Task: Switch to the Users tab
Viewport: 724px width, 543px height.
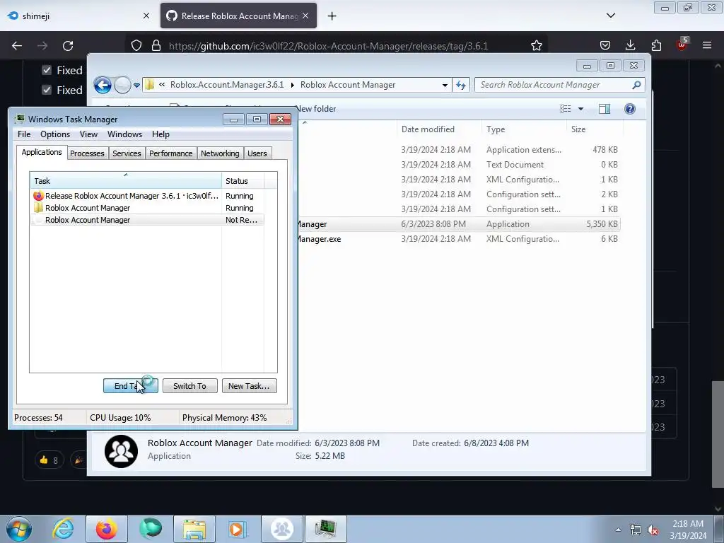Action: 257,153
